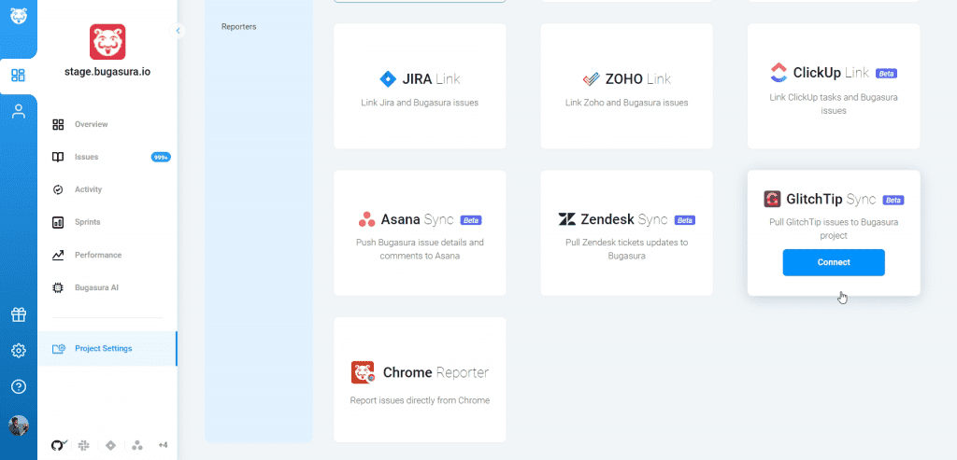
Task: Click the Asana dots icon in sidebar footer
Action: (137, 445)
